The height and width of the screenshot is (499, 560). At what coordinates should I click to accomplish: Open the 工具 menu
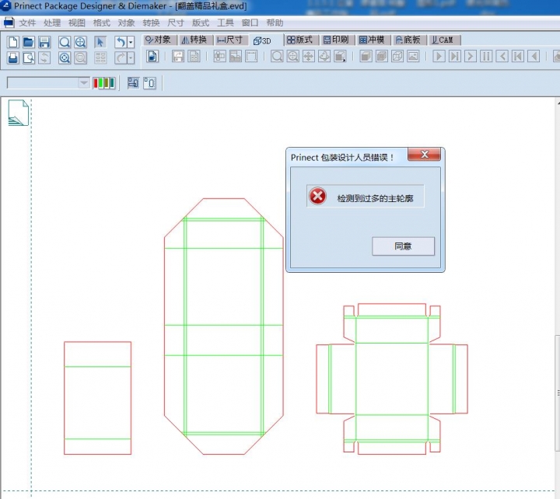(225, 23)
